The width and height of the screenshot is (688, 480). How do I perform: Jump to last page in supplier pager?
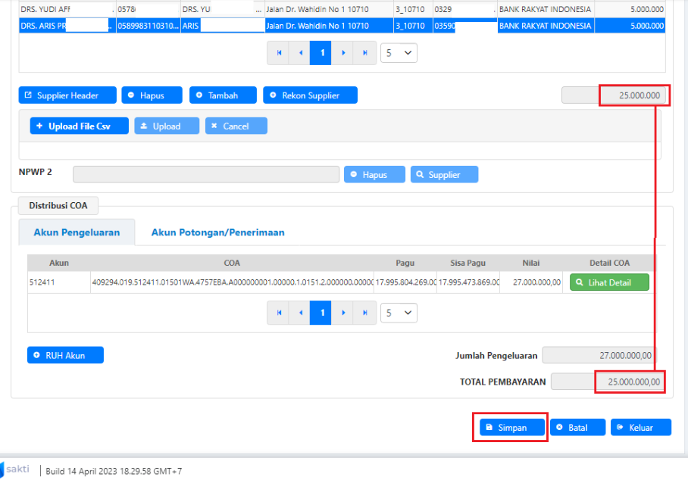pos(364,53)
